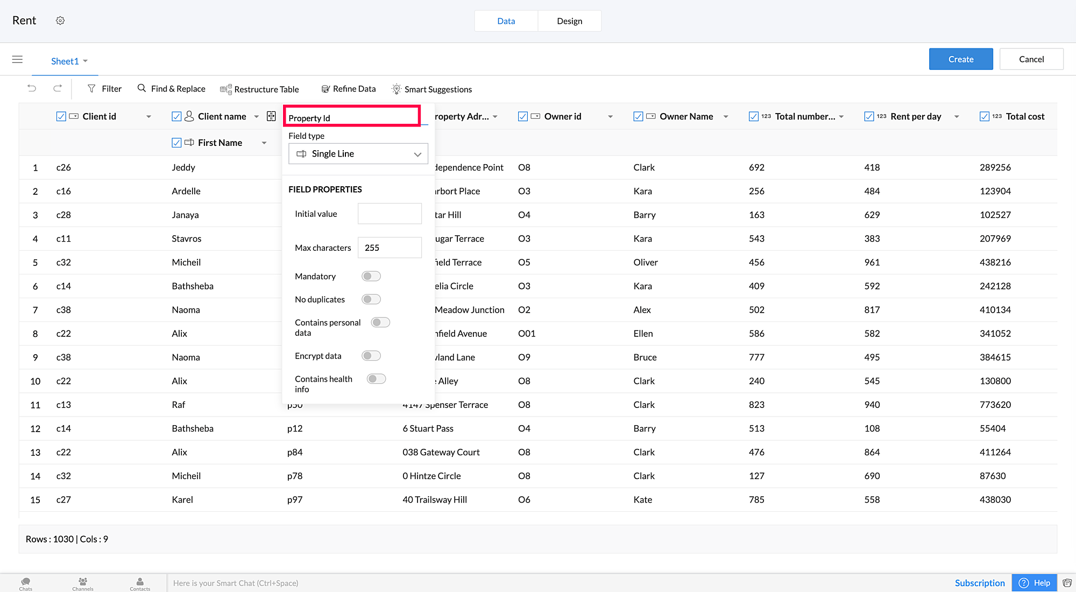This screenshot has width=1076, height=592.
Task: Open the Owner Name column dropdown arrow
Action: [x=726, y=117]
